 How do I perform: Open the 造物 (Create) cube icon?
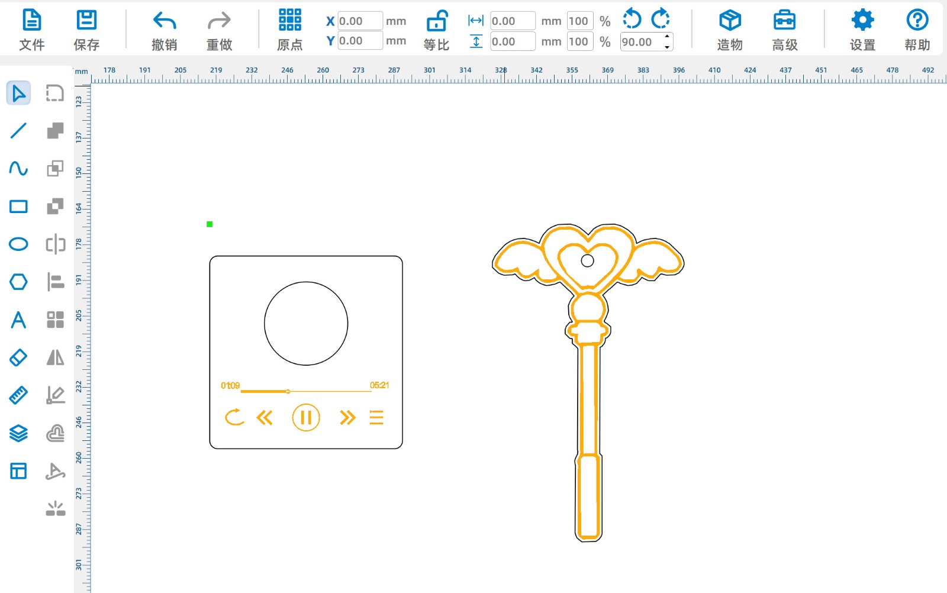(x=730, y=30)
